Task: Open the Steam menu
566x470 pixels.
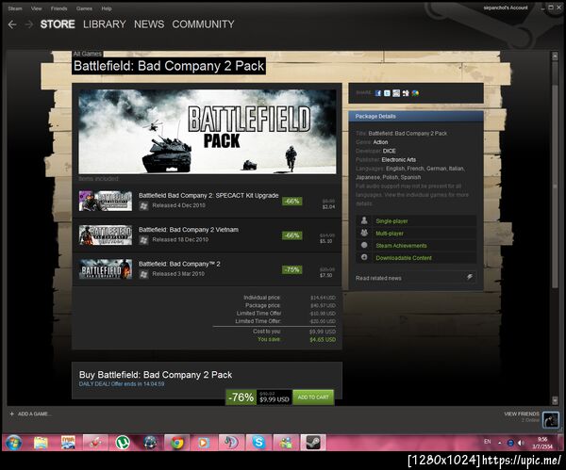Action: click(15, 8)
